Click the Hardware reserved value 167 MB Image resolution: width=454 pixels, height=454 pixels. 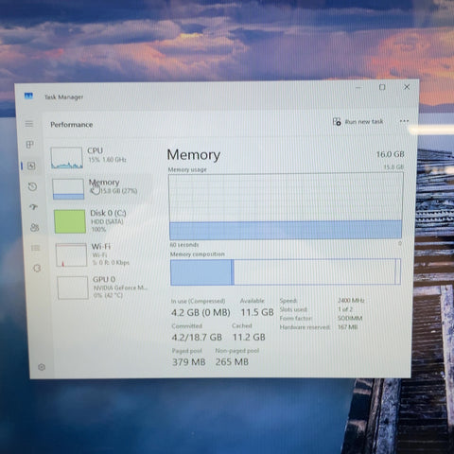tap(348, 327)
